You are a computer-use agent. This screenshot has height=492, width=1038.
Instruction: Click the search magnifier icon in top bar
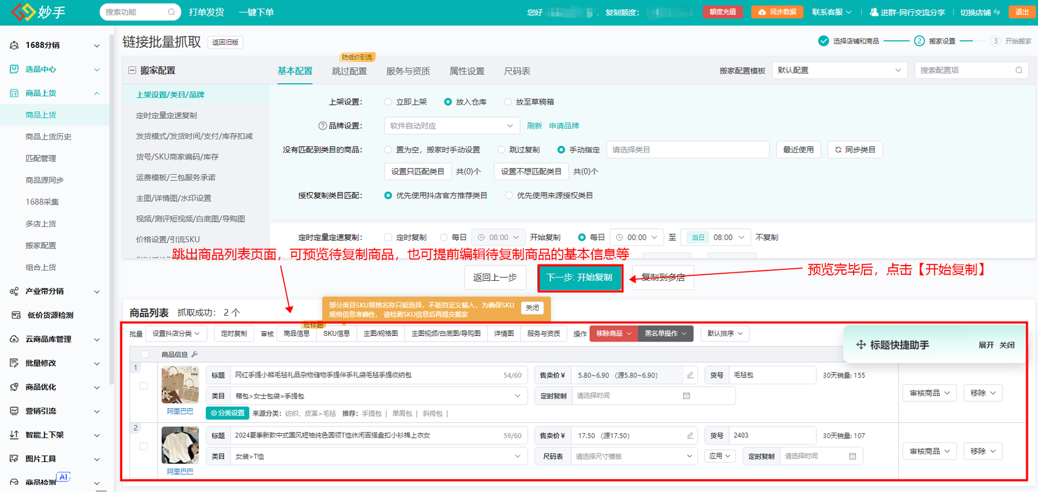171,12
